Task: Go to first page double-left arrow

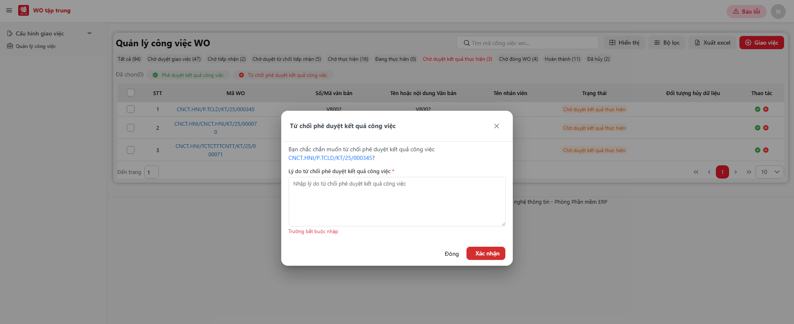Action: tap(696, 172)
